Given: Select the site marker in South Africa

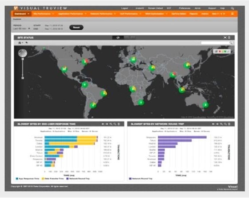Looking at the screenshot, I should pos(141,103).
